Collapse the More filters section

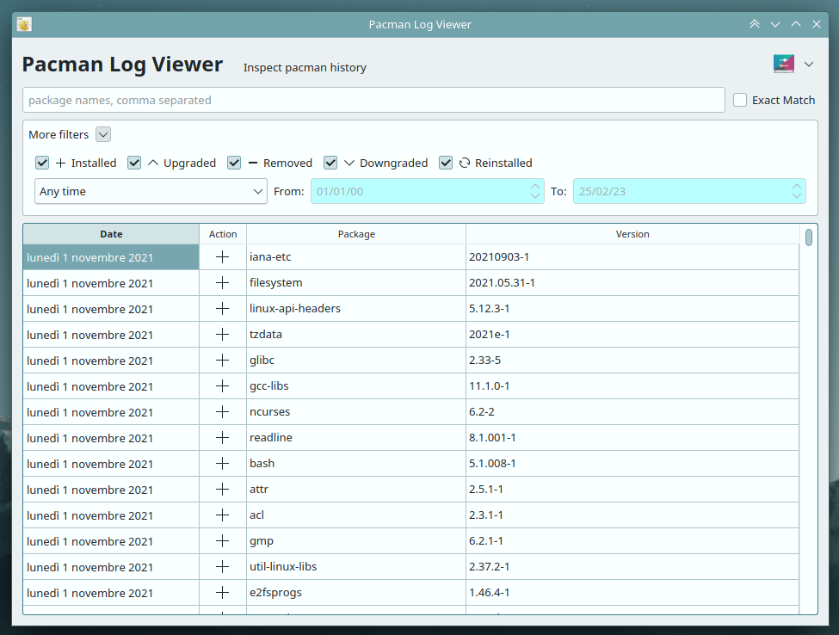pyautogui.click(x=103, y=134)
